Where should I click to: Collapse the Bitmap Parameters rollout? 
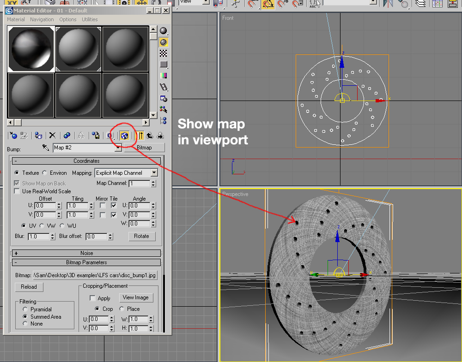86,262
